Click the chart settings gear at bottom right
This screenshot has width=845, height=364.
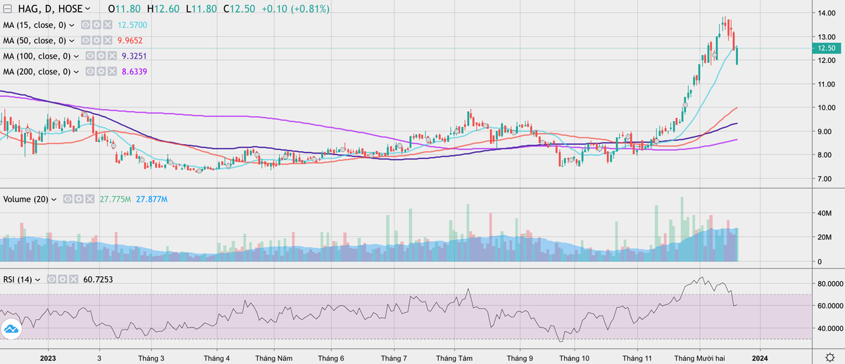(831, 357)
